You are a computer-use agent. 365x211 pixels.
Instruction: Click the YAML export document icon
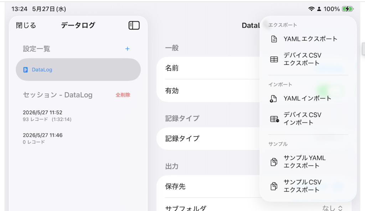274,39
